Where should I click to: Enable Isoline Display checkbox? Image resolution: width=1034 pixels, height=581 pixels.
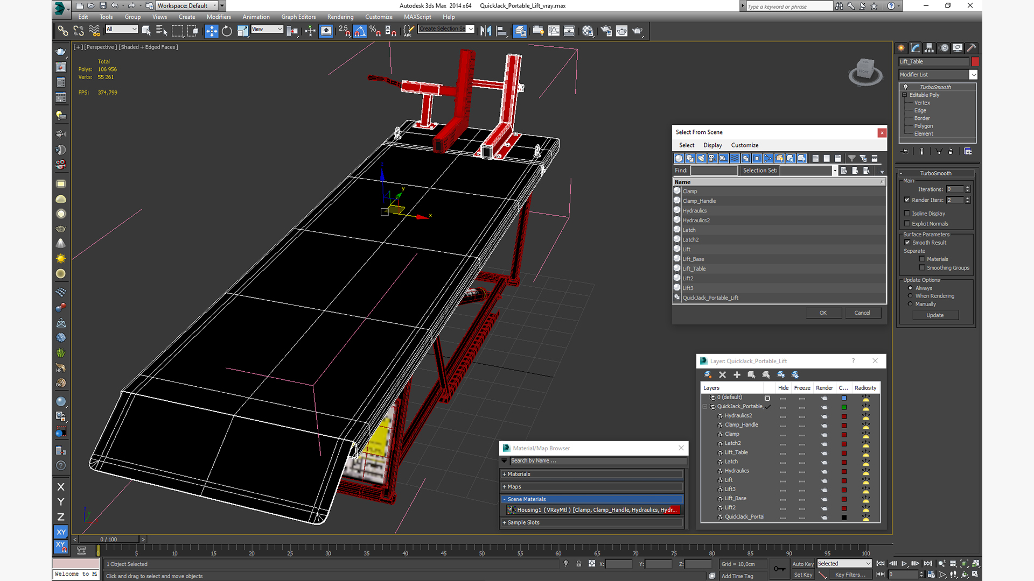coord(907,214)
